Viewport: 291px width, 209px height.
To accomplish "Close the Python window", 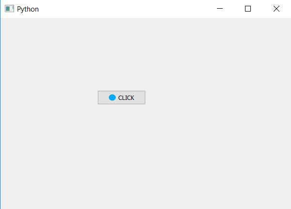I will coord(276,9).
